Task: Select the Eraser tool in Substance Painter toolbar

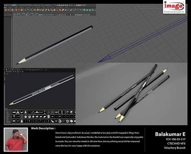Action: (11, 70)
